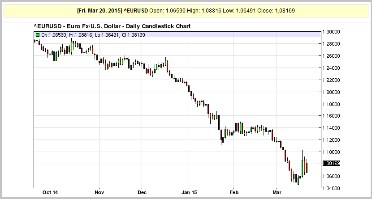Click the 1.30000 y-axis label
This screenshot has height=199, width=372.
click(x=331, y=32)
